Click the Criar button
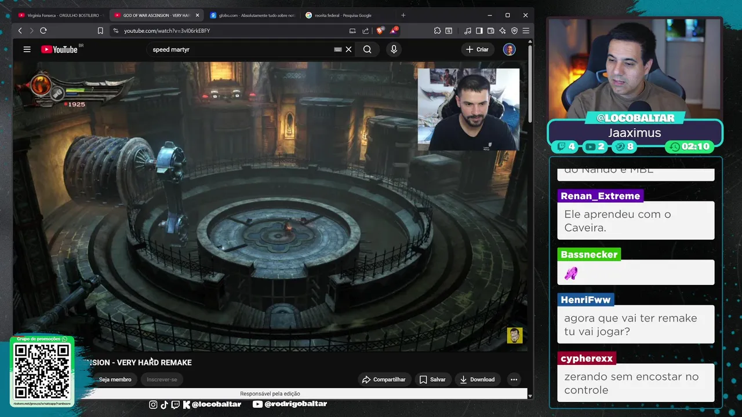The width and height of the screenshot is (742, 417). (477, 49)
